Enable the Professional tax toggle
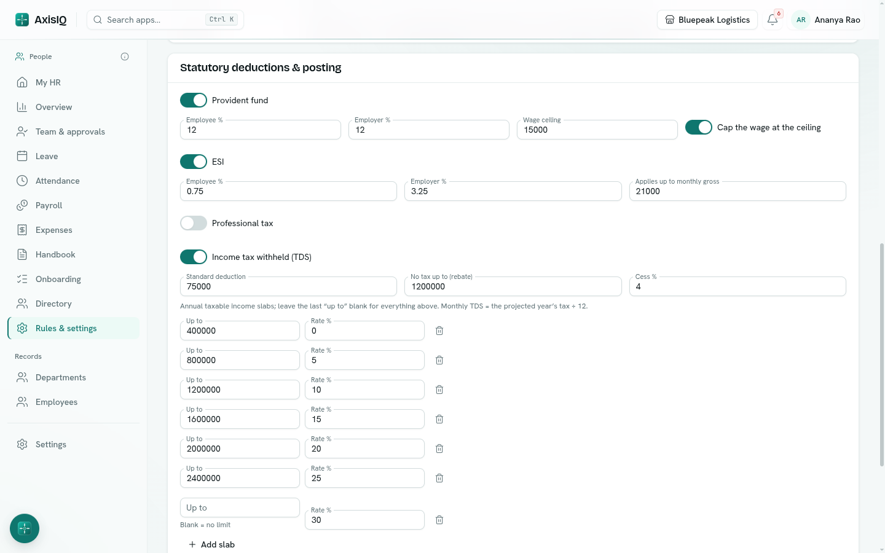Viewport: 885px width, 553px height. (x=194, y=223)
